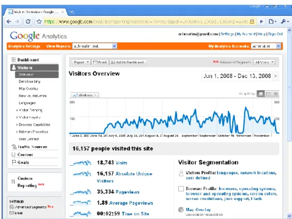The image size is (292, 219).
Task: Click Analytics Settings in orange bar
Action: 24,46
